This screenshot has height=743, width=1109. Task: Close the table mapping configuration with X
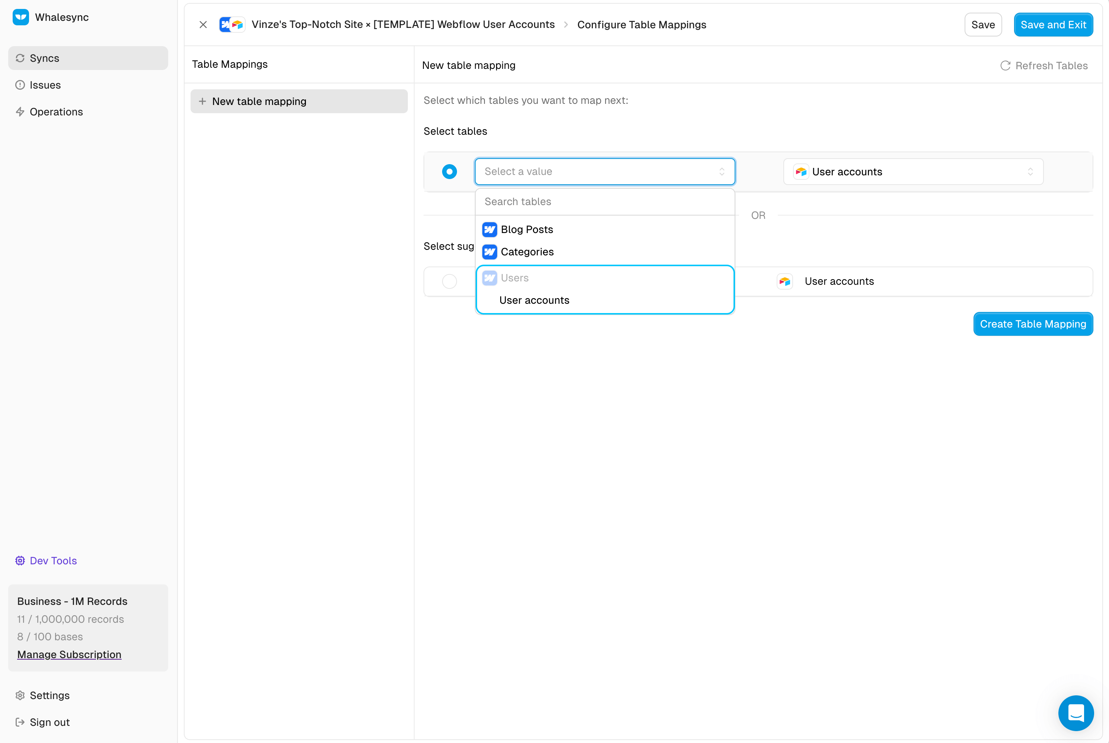coord(203,25)
